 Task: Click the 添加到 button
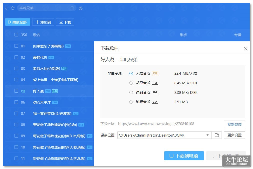43,22
